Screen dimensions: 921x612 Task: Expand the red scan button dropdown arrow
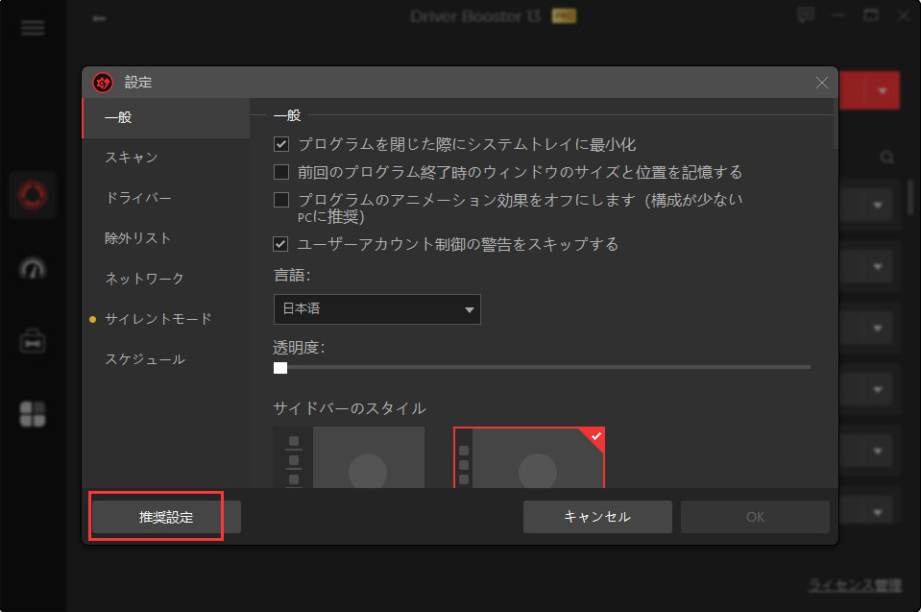click(883, 91)
